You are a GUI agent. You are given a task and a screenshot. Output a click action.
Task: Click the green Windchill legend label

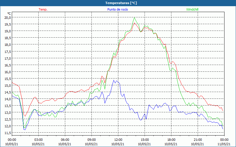(x=192, y=9)
